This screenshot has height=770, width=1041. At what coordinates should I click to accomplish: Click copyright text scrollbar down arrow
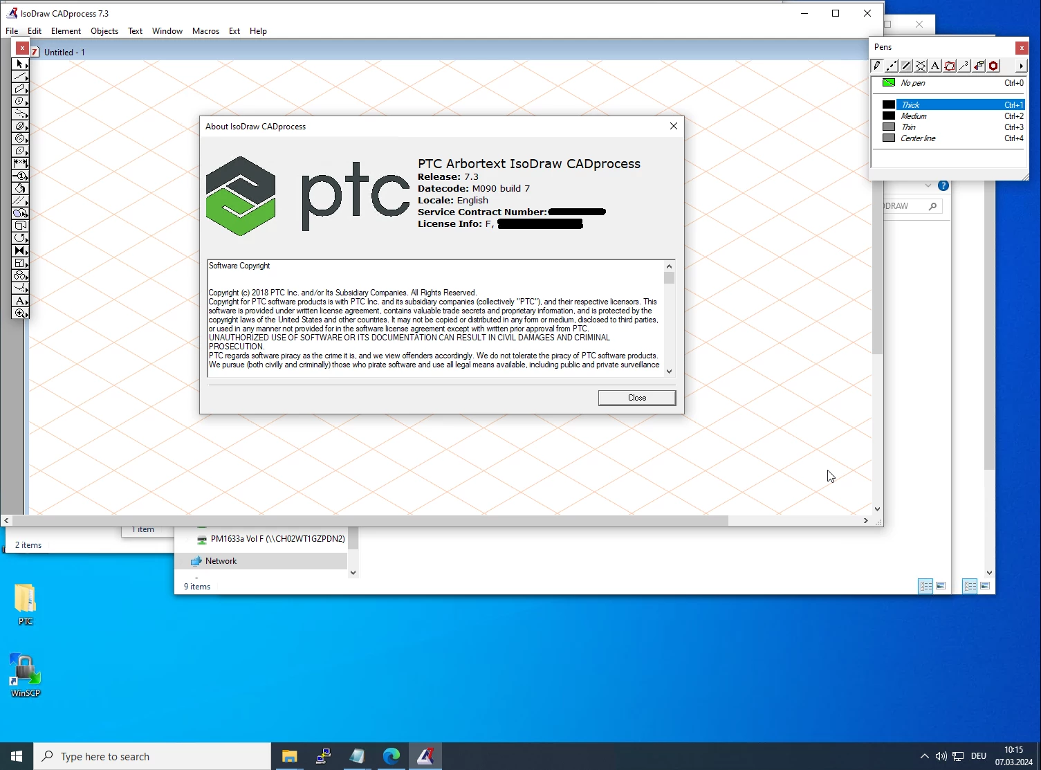(x=669, y=372)
